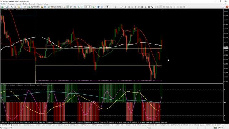The image size is (229, 129).
Task: Select the rectangle drawing tool
Action: tap(149, 7)
